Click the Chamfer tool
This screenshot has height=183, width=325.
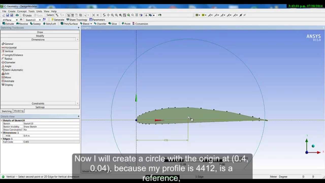[100, 24]
